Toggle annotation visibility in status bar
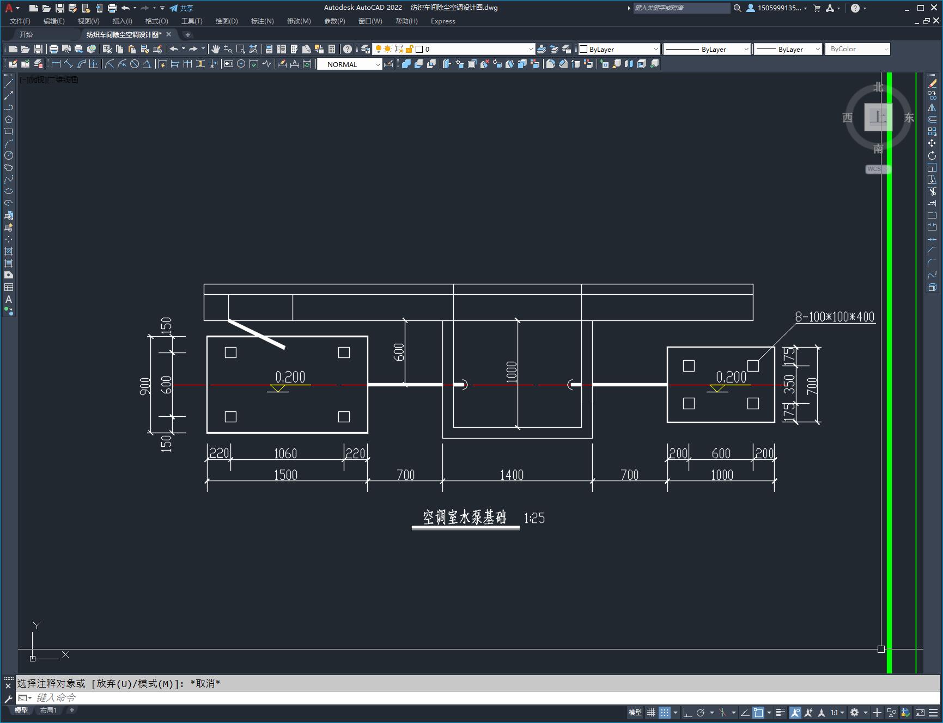Screen dimensions: 943x723 (x=795, y=712)
